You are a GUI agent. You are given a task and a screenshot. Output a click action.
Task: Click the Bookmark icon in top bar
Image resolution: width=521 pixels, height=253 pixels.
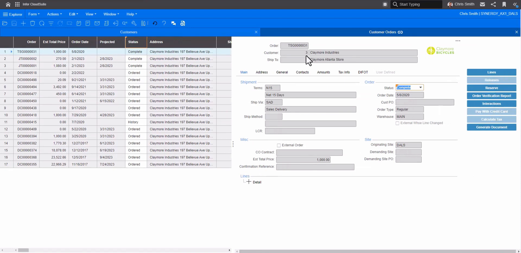coord(504,4)
